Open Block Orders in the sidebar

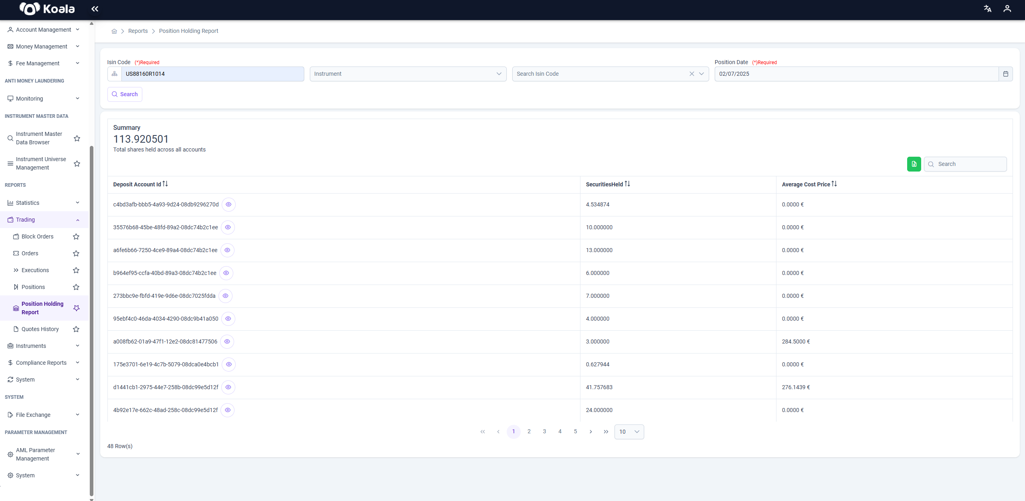[37, 237]
